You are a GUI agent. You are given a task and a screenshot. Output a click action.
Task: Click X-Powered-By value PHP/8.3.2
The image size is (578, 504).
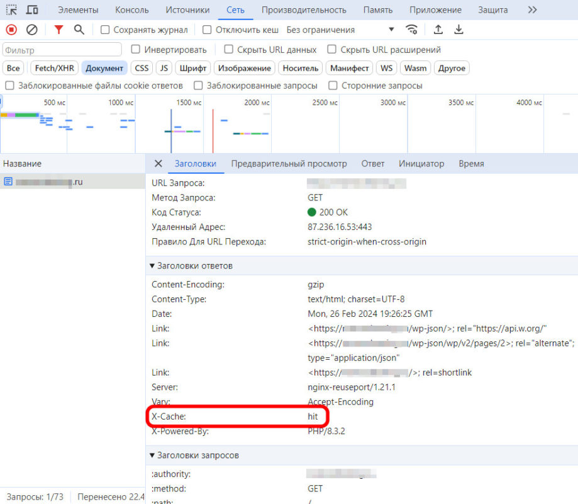click(x=326, y=432)
